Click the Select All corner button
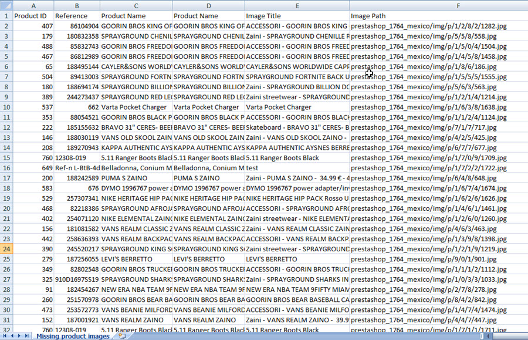The width and height of the screenshot is (528, 340). point(6,5)
